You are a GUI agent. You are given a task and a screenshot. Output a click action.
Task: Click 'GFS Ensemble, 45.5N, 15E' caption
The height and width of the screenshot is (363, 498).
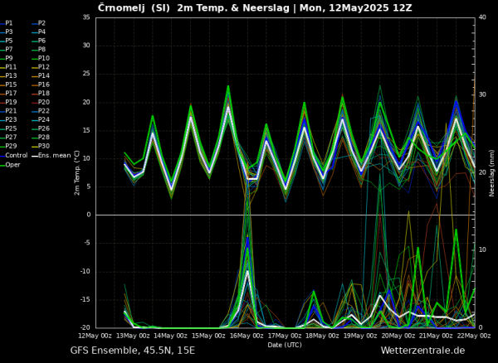point(133,351)
